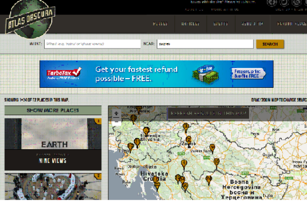Select map marker number 3 north of Zagreb

pos(186,128)
